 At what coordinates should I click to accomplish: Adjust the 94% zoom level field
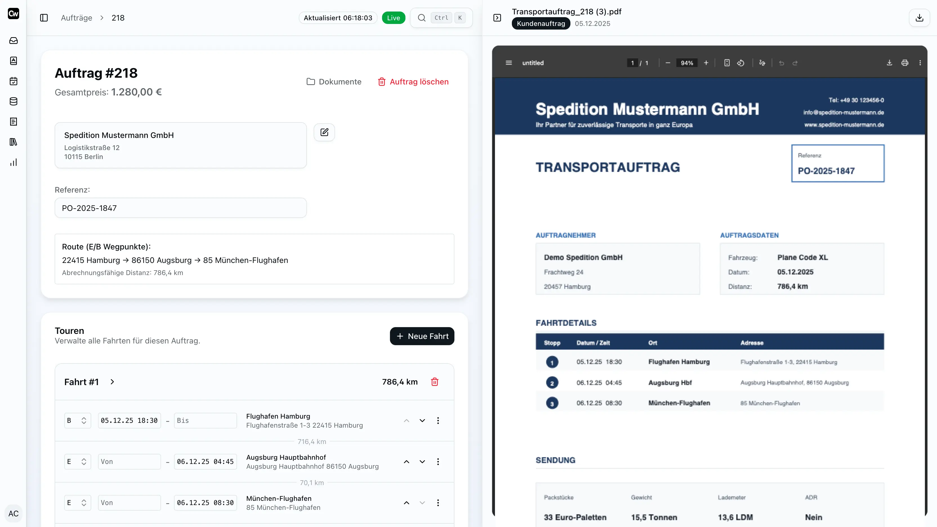(686, 62)
